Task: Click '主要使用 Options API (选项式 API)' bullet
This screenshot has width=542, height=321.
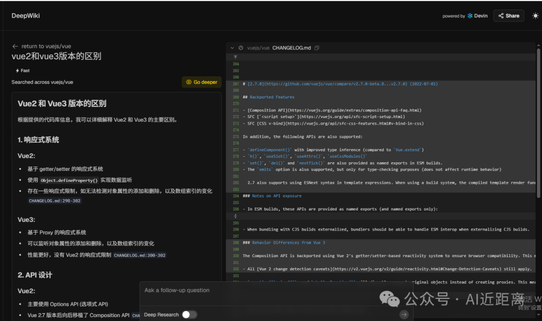Action: tap(68, 304)
